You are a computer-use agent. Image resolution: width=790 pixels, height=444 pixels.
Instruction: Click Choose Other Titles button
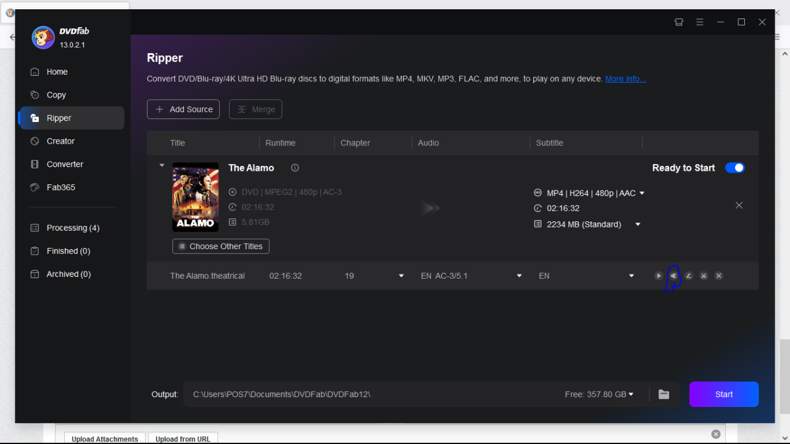(x=221, y=246)
